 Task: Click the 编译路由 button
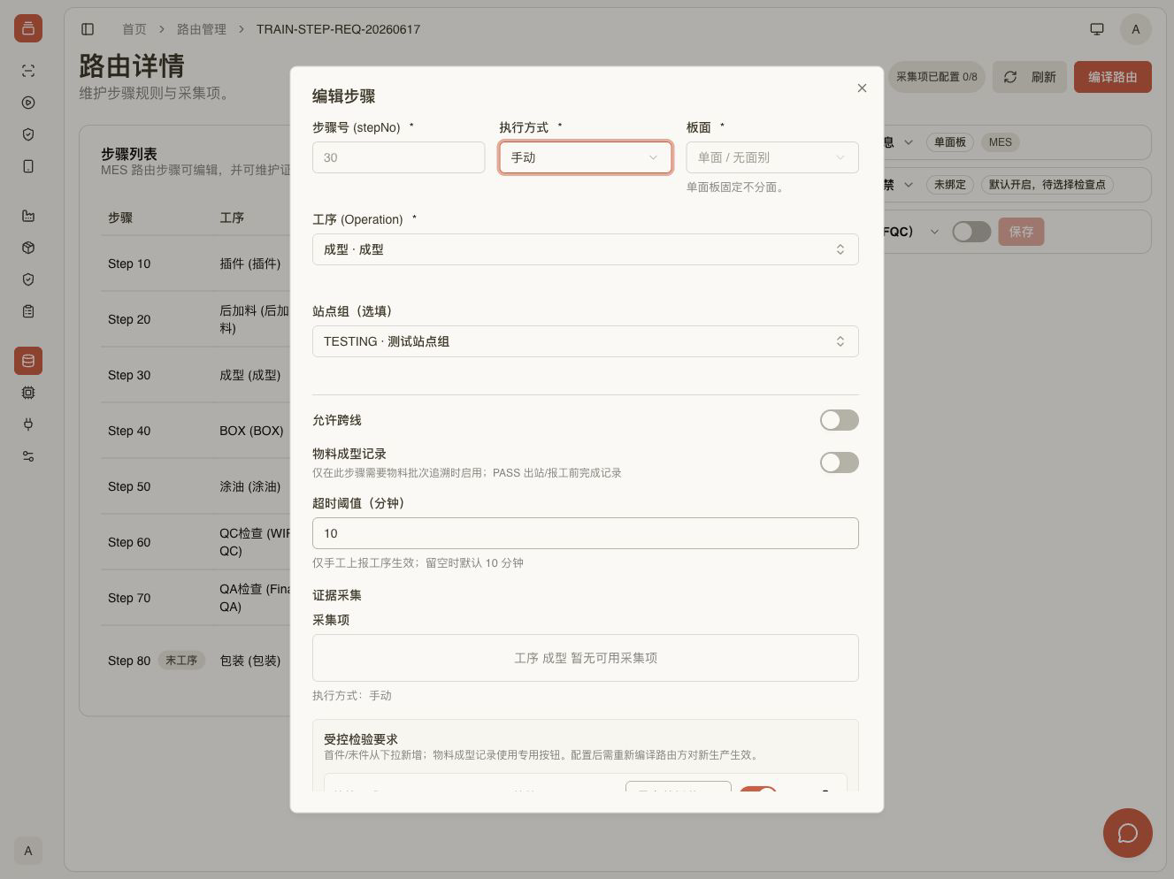1113,77
